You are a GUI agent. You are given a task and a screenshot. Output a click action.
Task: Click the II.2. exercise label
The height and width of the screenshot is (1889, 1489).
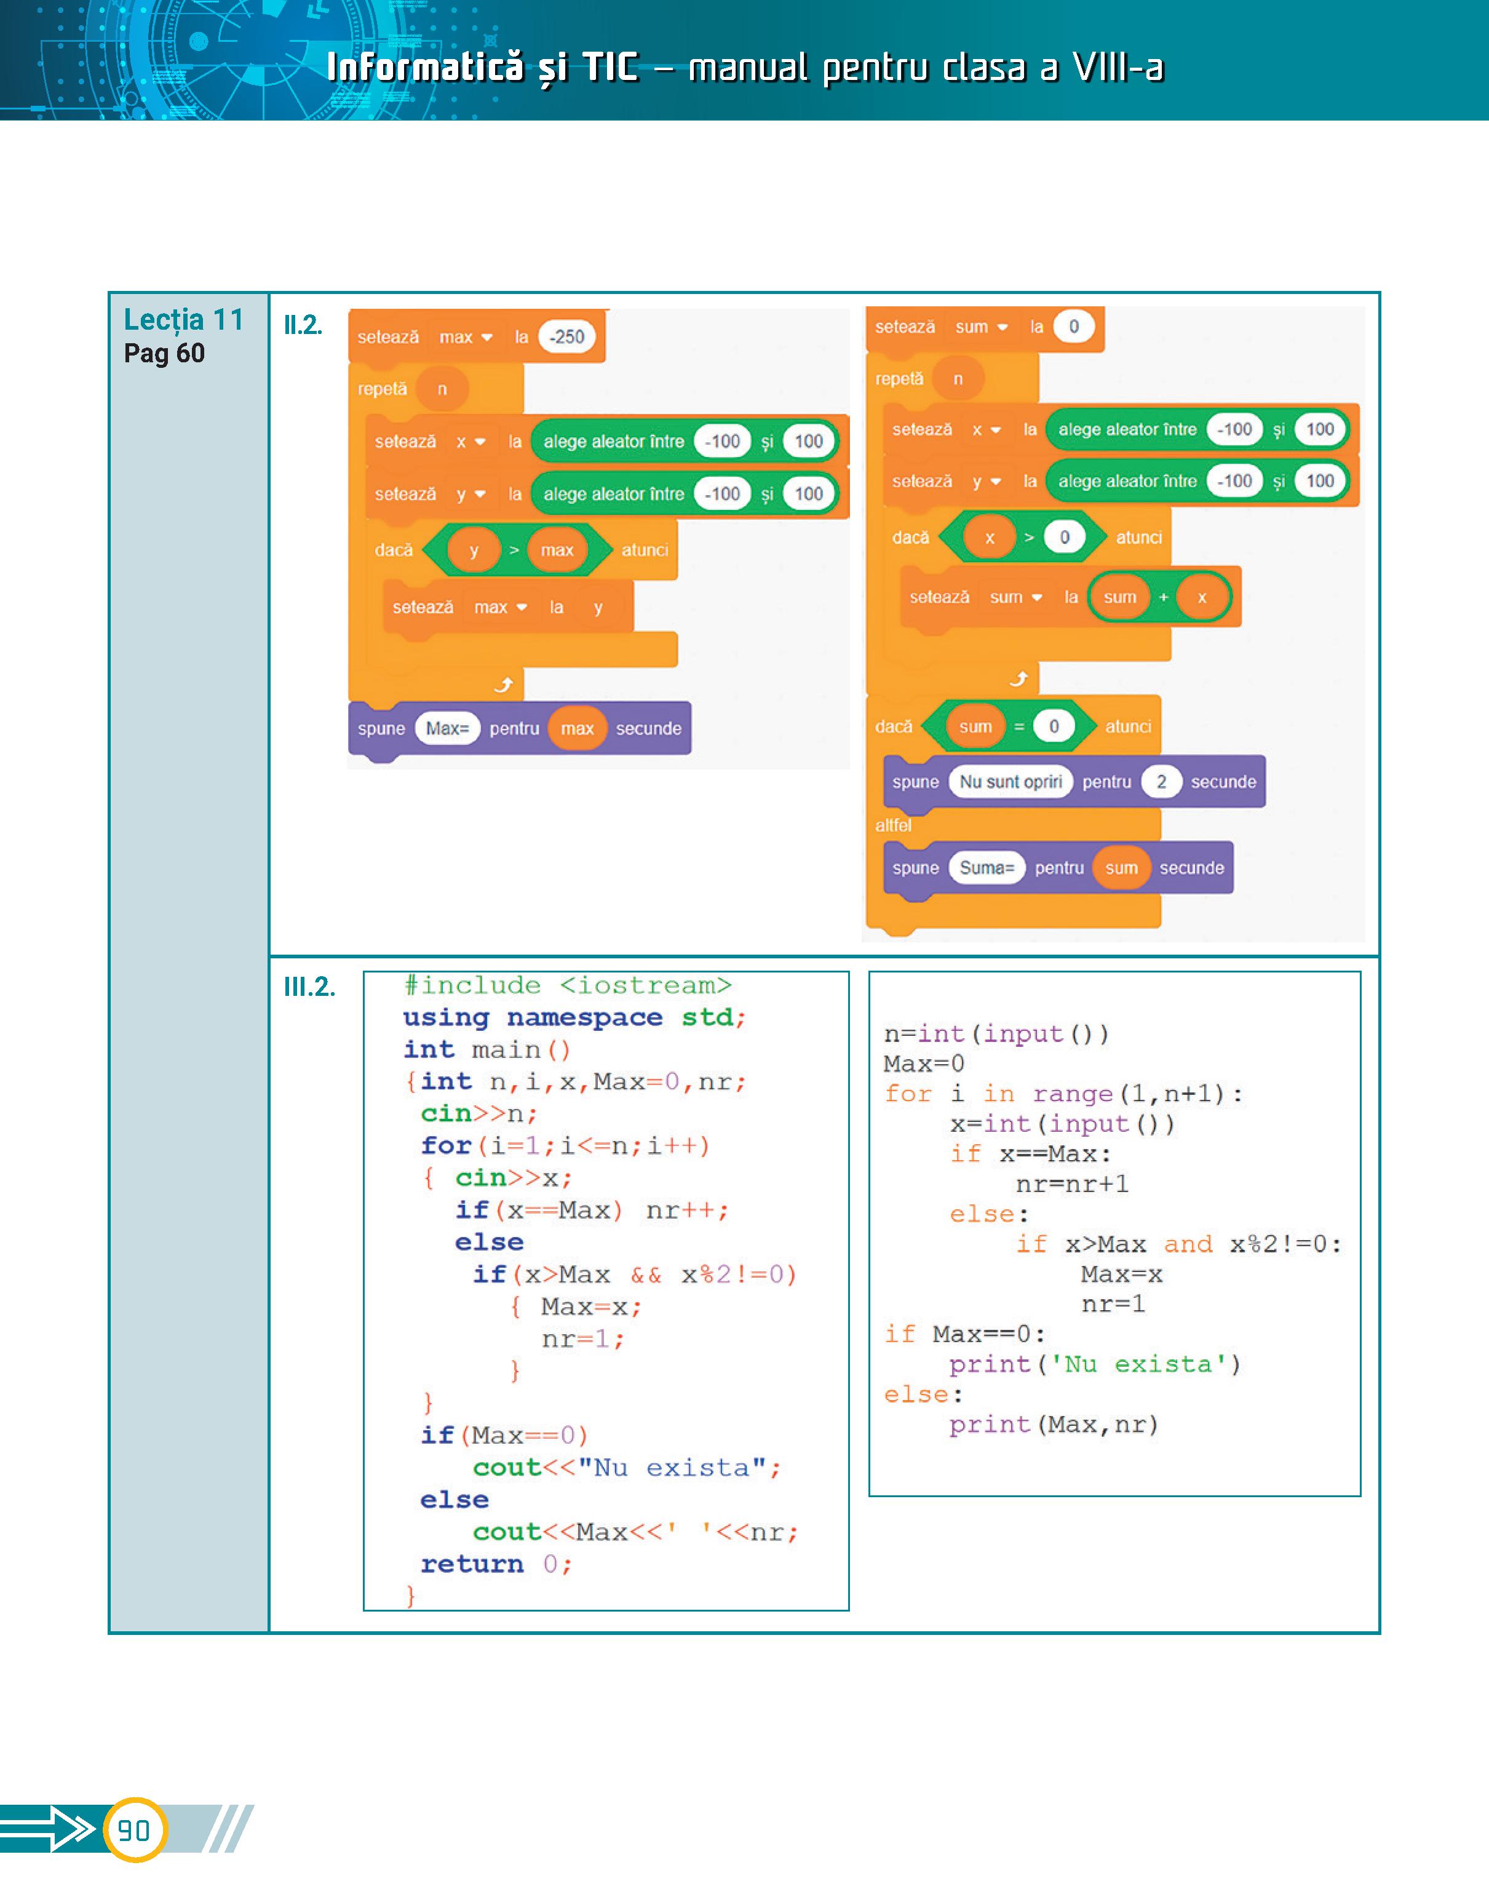coord(303,325)
